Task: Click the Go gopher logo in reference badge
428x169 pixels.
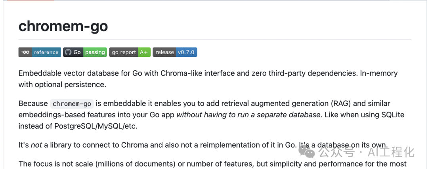Action: pos(25,52)
